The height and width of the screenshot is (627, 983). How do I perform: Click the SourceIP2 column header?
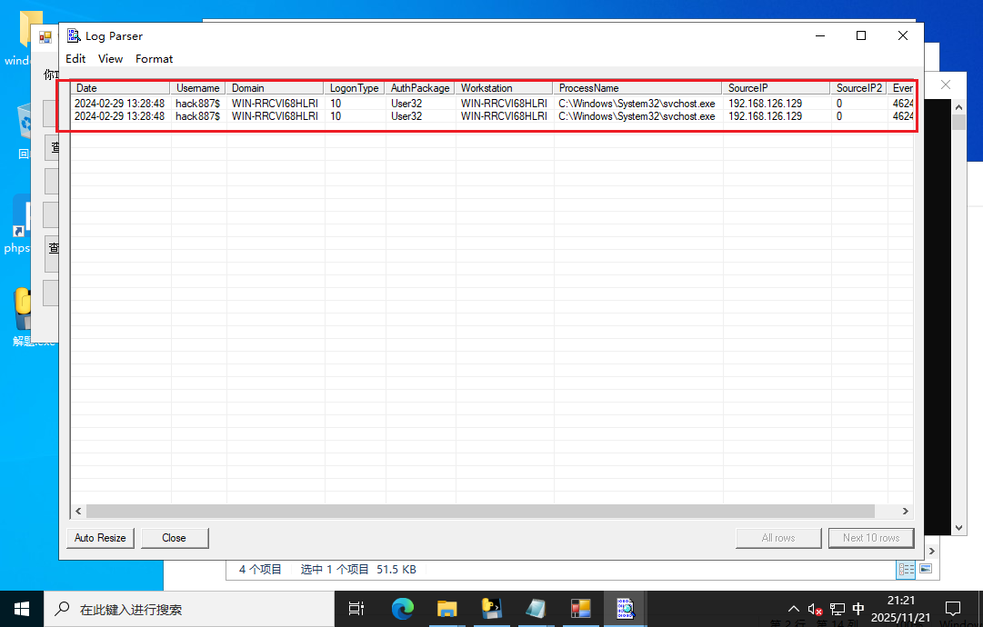(858, 88)
